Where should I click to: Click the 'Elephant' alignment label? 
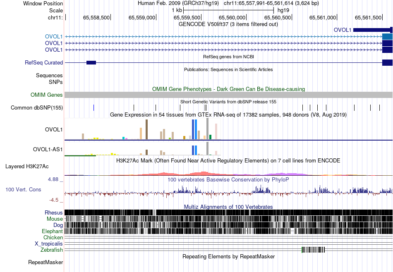point(52,231)
